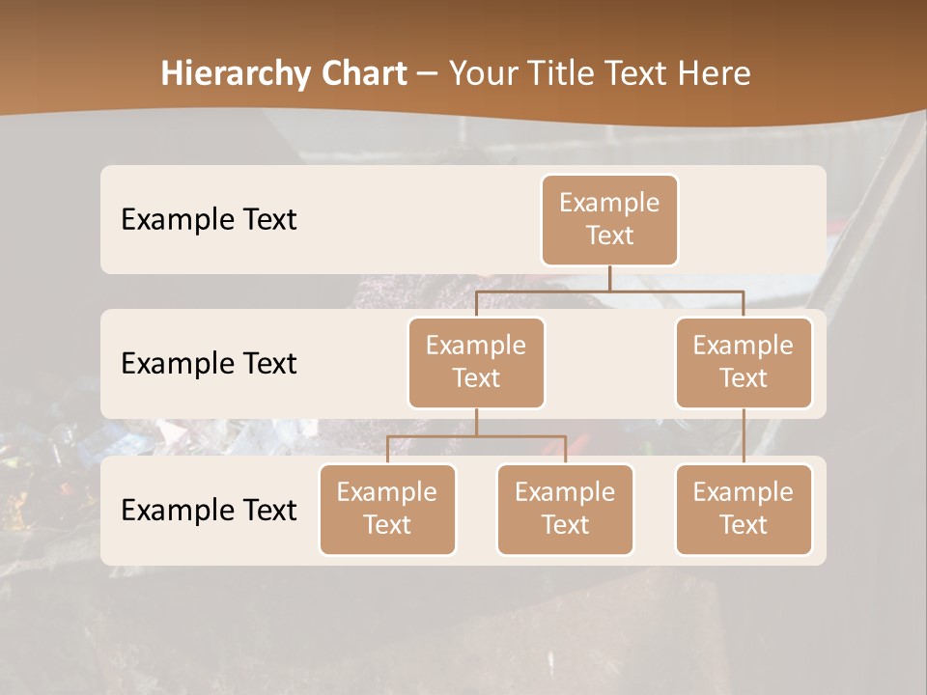Click the second row's Example Text label
This screenshot has height=695, width=927.
pos(209,364)
